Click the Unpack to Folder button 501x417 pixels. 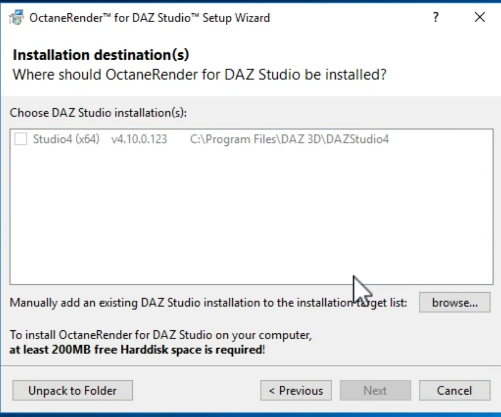pyautogui.click(x=72, y=391)
